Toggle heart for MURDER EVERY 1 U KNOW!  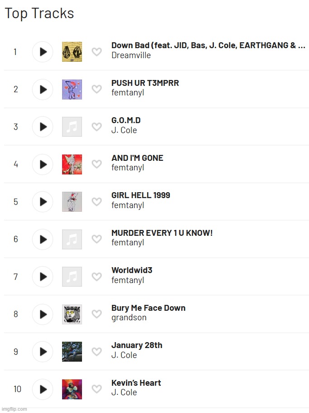pyautogui.click(x=97, y=239)
